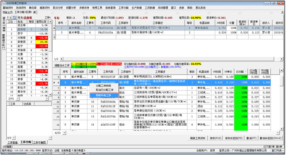Click the 刷新工序资料 button
Image resolution: width=286 pixels, height=155 pixels.
tap(198, 138)
